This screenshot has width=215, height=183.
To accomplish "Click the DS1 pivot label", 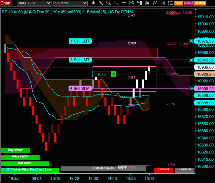I will point(131,78).
